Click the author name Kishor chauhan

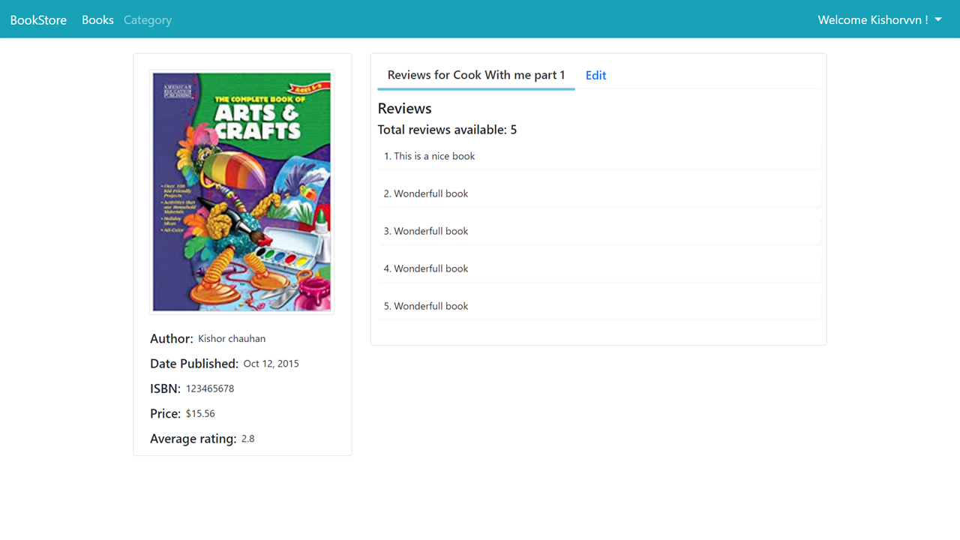tap(232, 339)
